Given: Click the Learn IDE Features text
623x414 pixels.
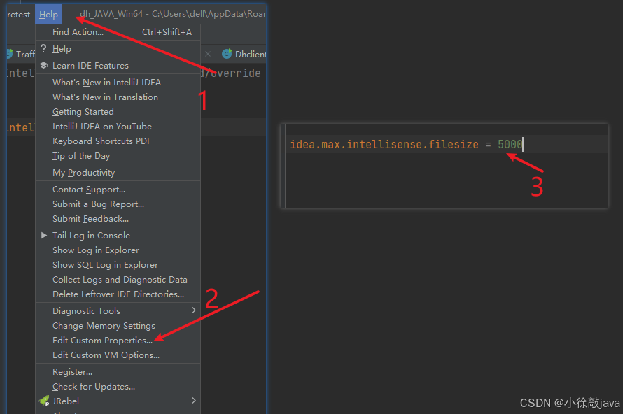Looking at the screenshot, I should (x=90, y=66).
